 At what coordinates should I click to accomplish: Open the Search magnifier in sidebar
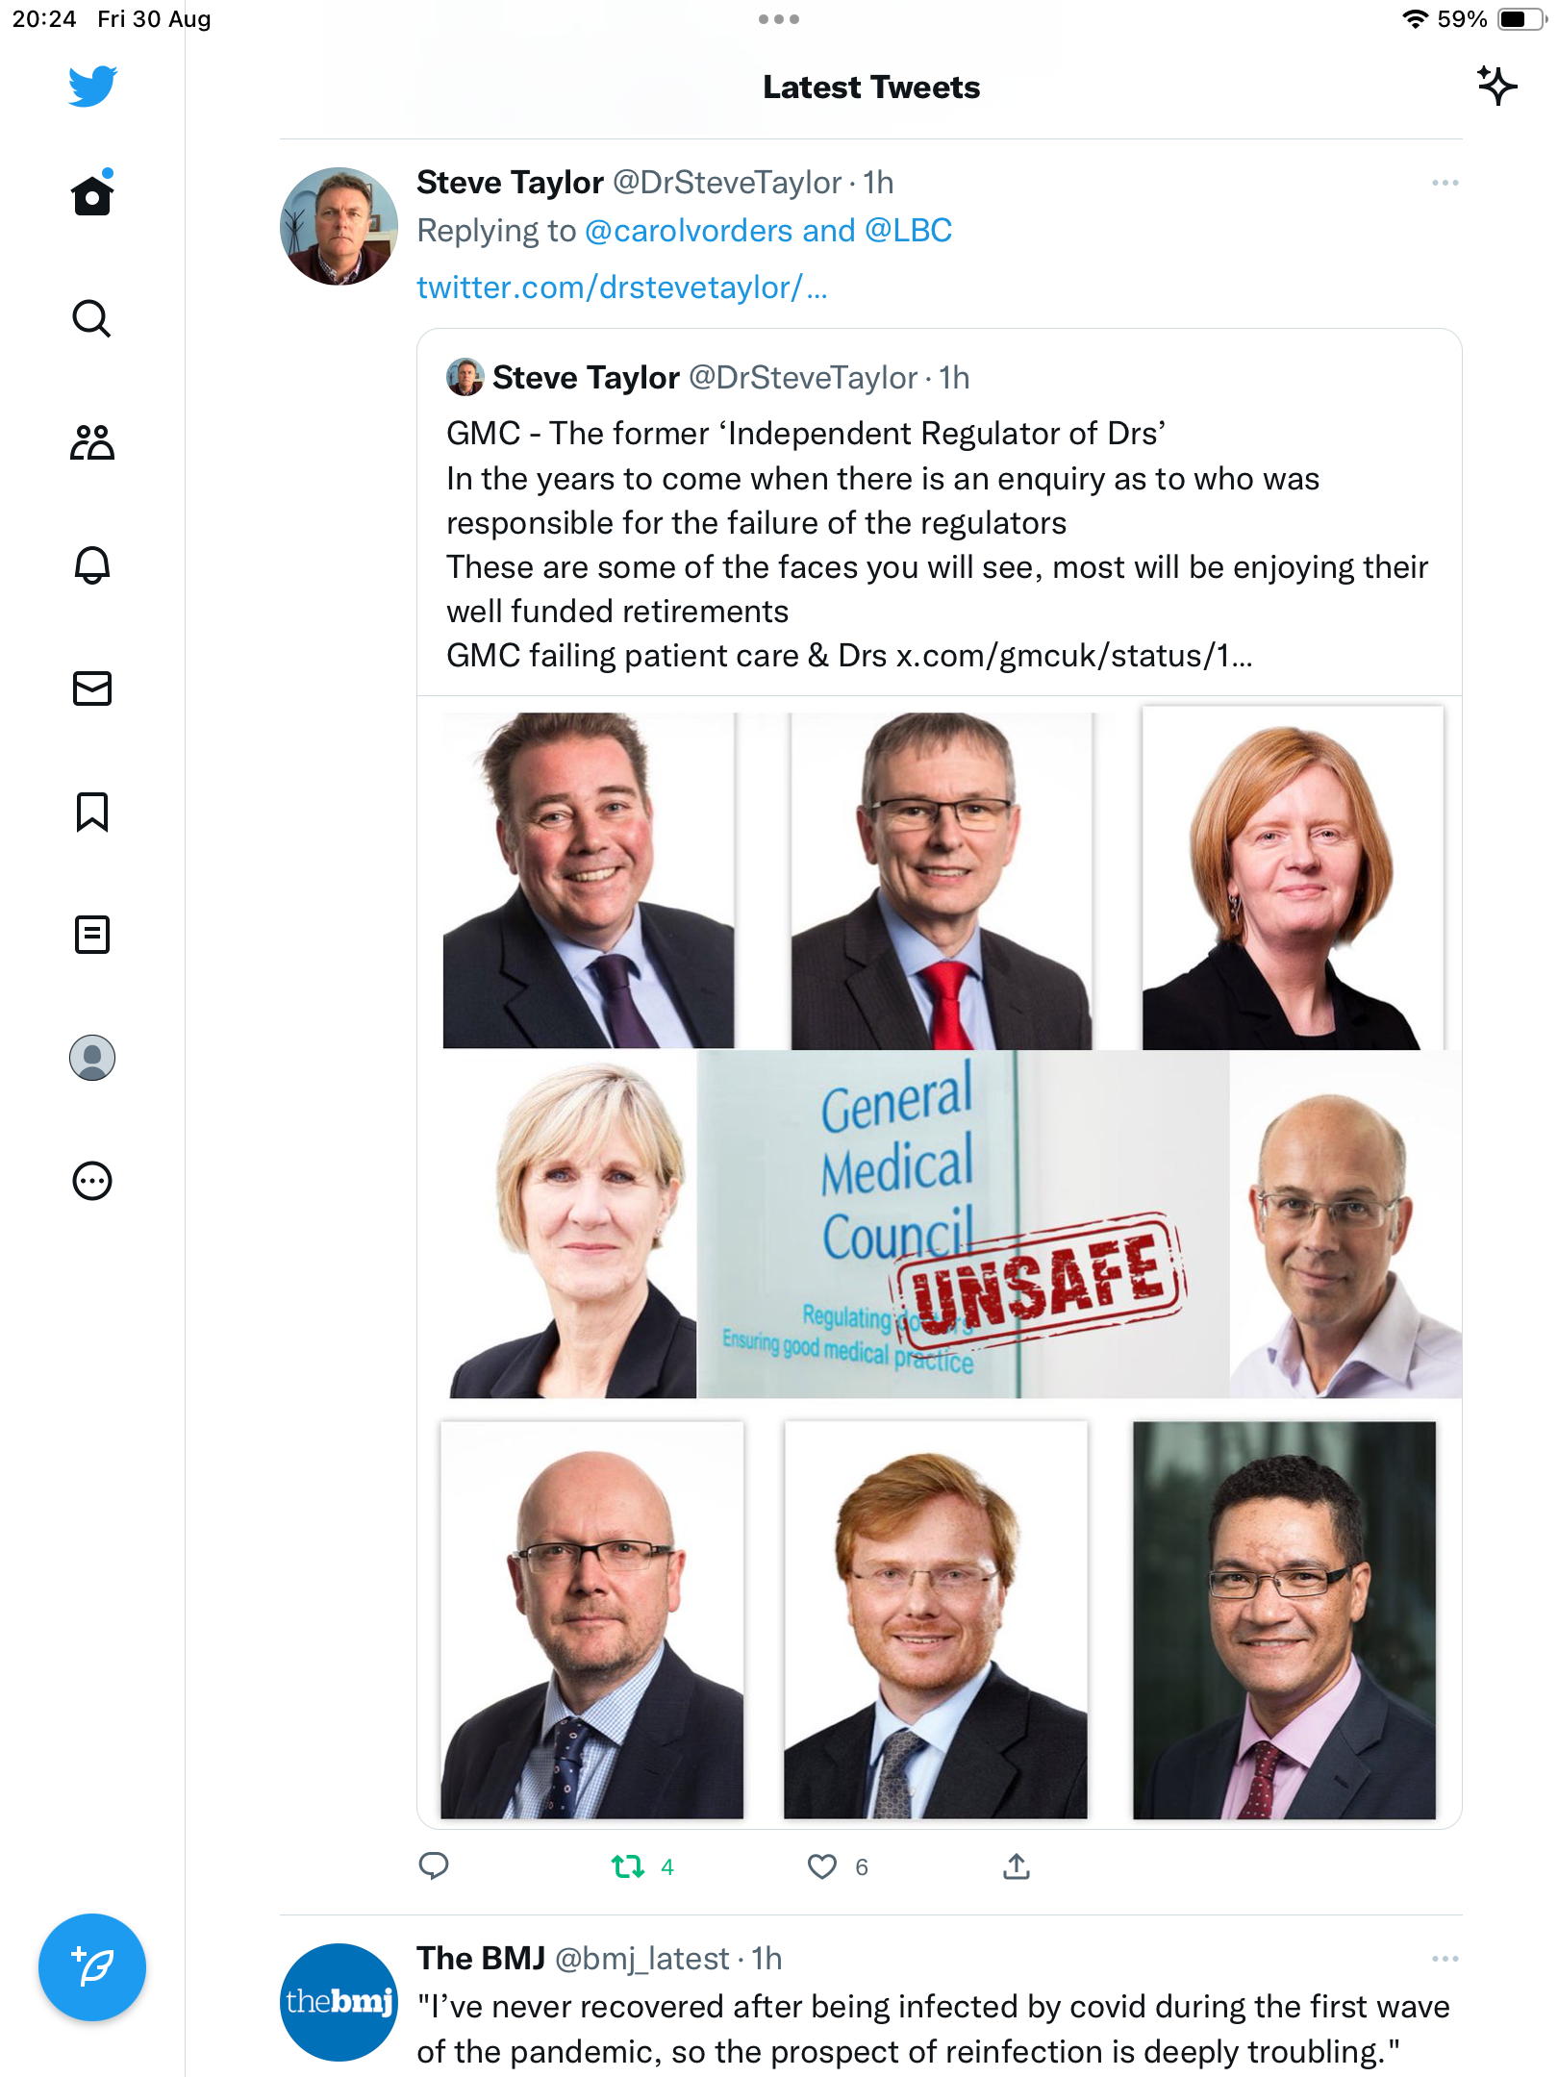tap(92, 318)
